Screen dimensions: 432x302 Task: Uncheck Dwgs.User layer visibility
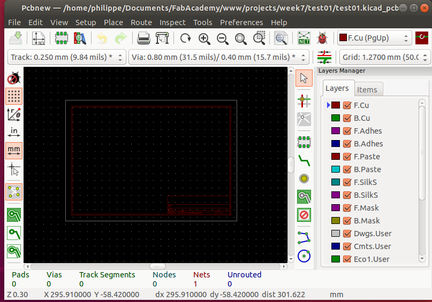[x=347, y=234]
